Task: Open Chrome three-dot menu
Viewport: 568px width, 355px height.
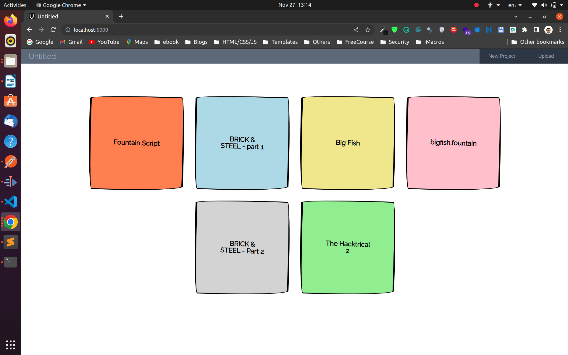Action: click(x=560, y=30)
